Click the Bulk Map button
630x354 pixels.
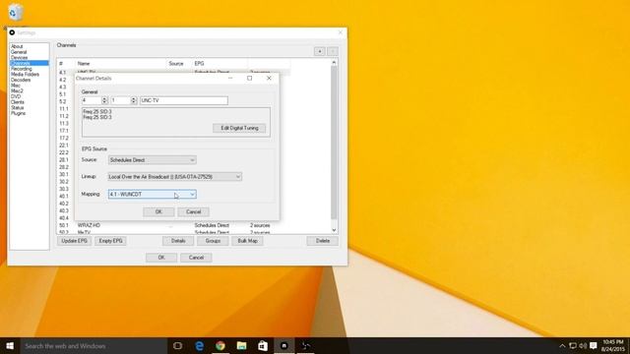tap(247, 241)
